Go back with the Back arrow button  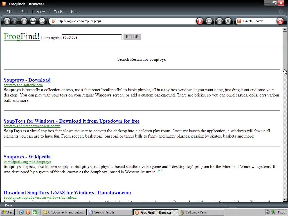pos(7,21)
